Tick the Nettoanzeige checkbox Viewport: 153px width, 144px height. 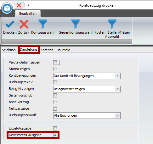click(x=55, y=108)
